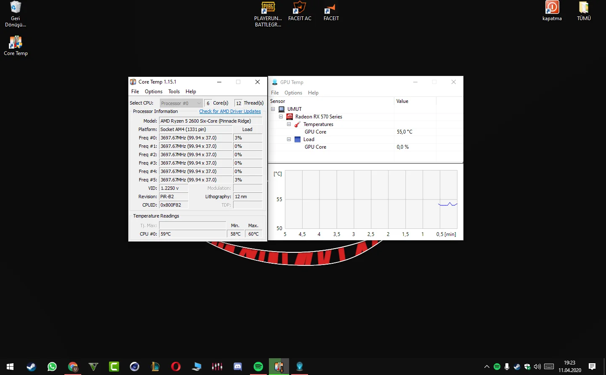The image size is (606, 375).
Task: Select the PLAYERUNKNOWN'S BATTLEGROUNDS desktop shortcut
Action: point(268,14)
